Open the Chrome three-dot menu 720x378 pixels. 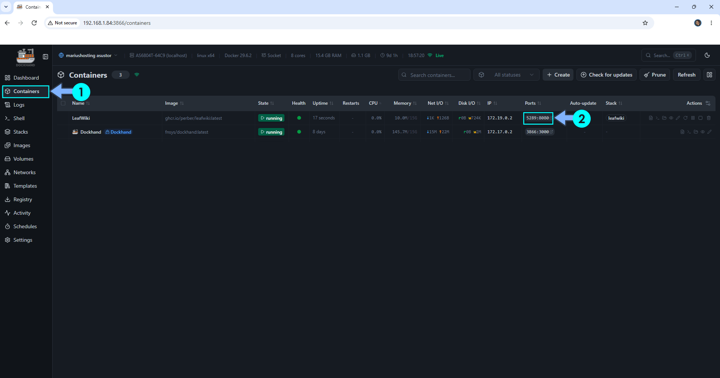711,23
